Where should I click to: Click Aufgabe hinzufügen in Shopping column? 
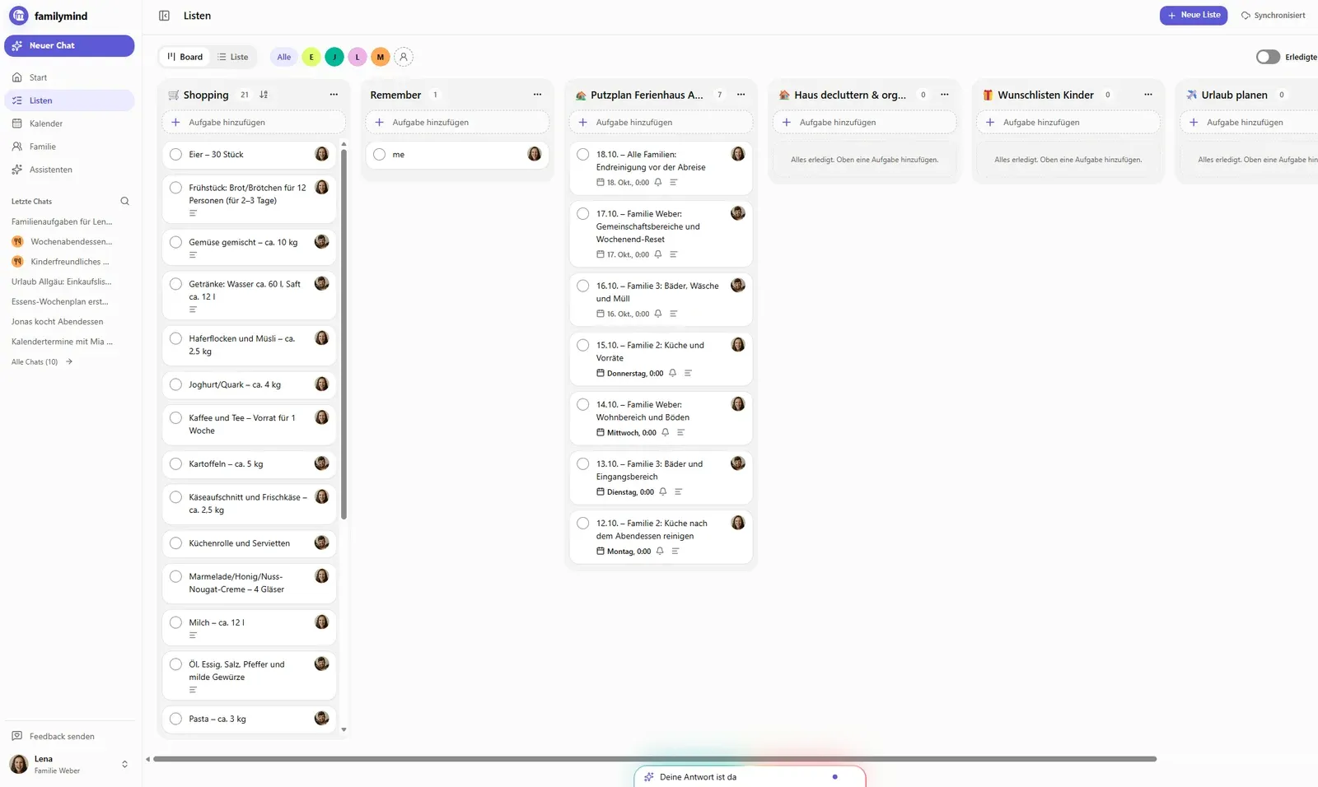tap(254, 122)
